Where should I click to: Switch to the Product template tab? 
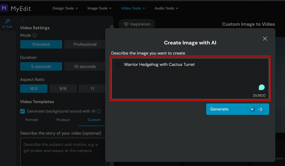click(63, 120)
